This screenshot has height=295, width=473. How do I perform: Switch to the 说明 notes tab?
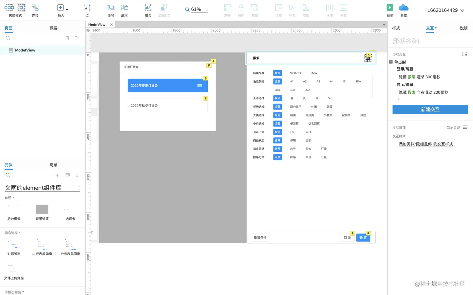pos(464,28)
